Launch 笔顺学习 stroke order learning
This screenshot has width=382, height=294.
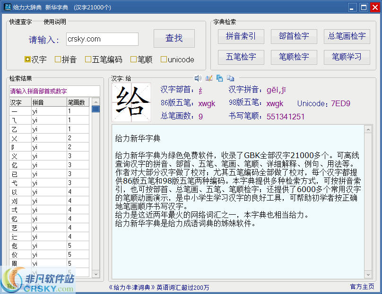pyautogui.click(x=347, y=57)
